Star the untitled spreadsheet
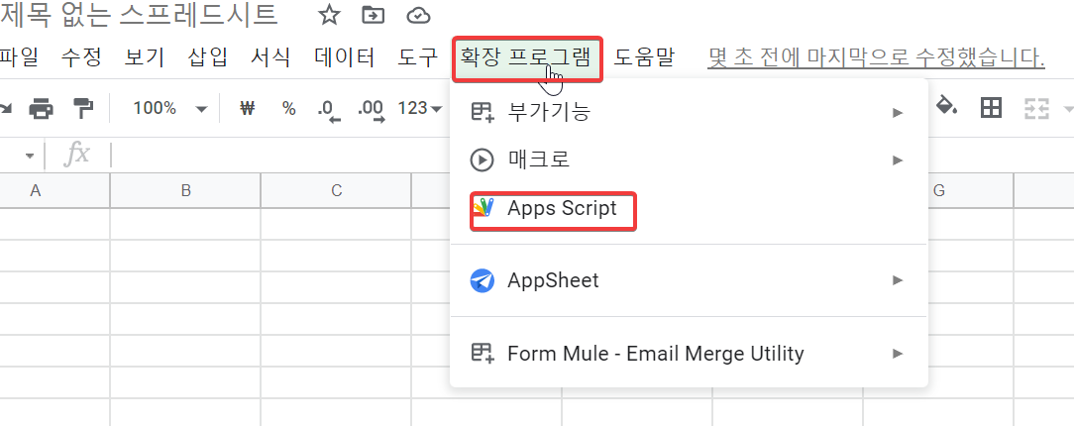 [330, 15]
